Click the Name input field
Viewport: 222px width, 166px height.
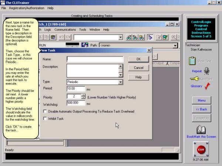point(95,59)
